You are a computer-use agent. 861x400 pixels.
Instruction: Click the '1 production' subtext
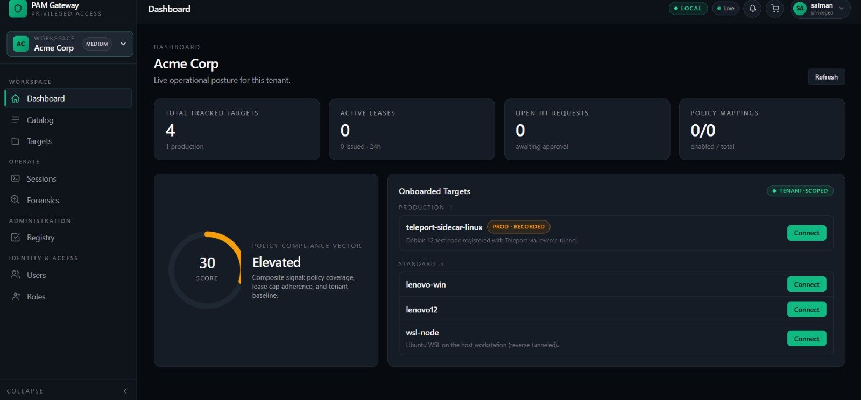185,146
